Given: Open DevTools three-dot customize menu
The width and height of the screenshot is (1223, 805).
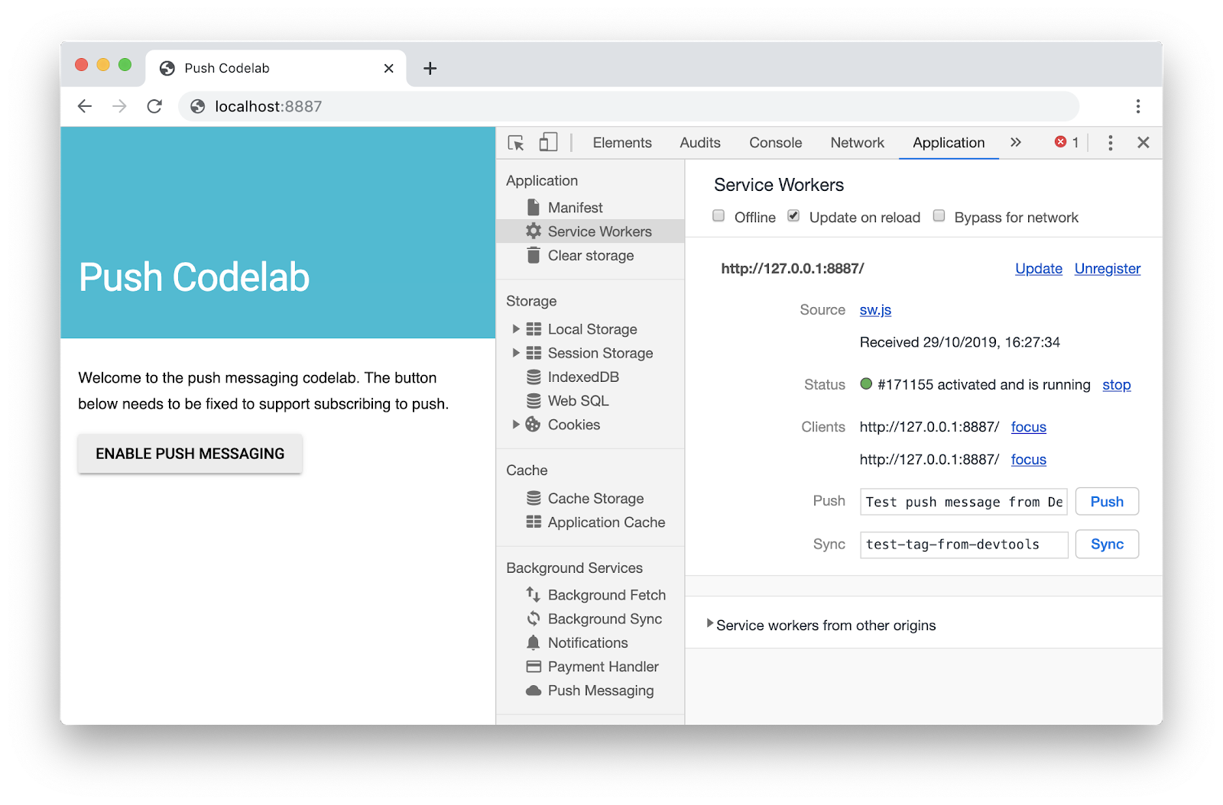Looking at the screenshot, I should tap(1110, 143).
